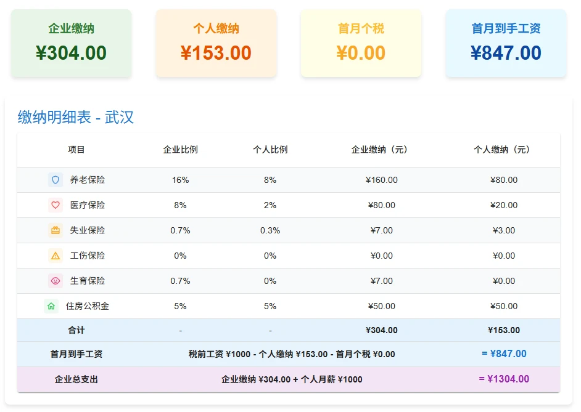Viewport: 581px width, 412px height.
Task: Click the 个人比例 column header
Action: pyautogui.click(x=270, y=150)
